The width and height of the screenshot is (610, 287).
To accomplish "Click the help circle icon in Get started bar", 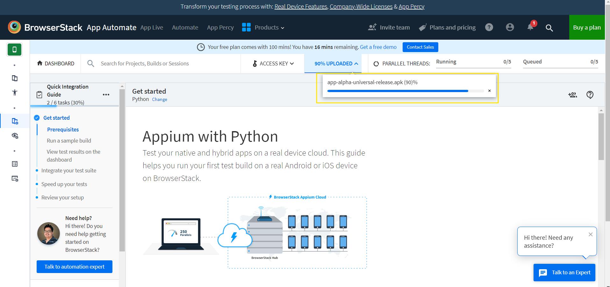I will point(590,95).
